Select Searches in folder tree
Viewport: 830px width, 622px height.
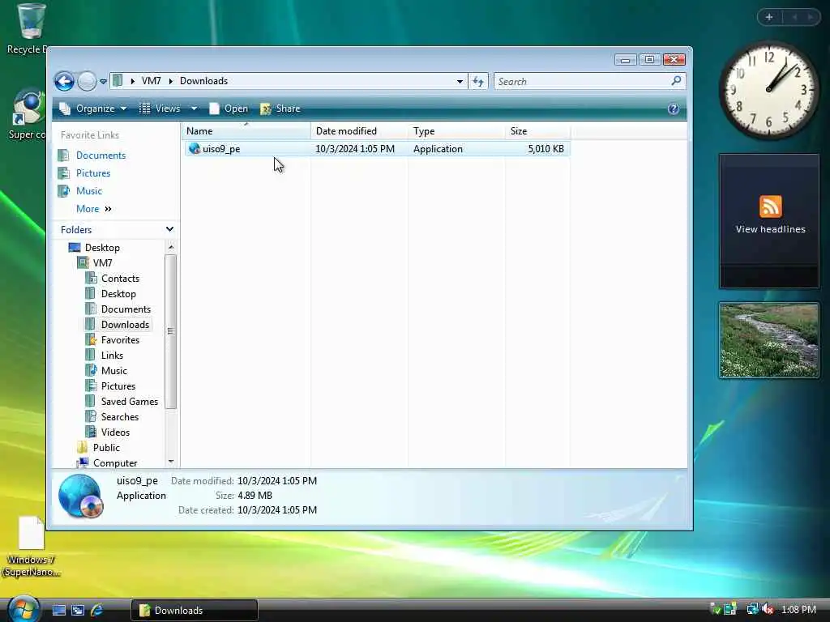pos(120,416)
